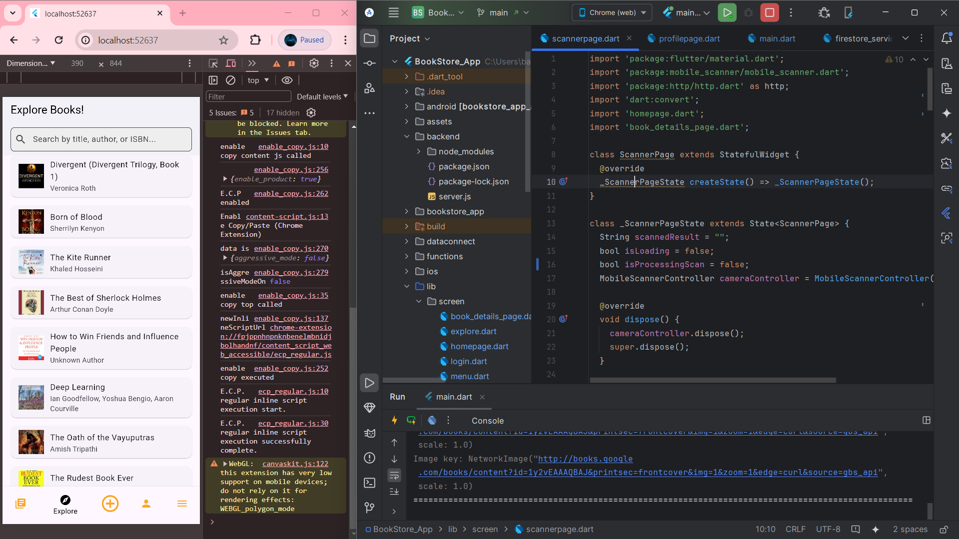
Task: Click the add plus button in app navbar
Action: pos(110,503)
